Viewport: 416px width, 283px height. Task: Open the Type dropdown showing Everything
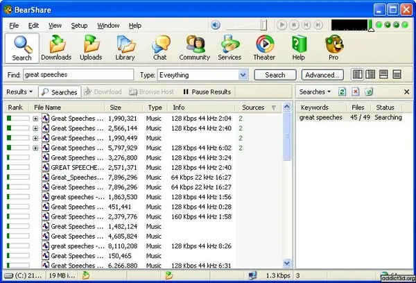[x=202, y=75]
